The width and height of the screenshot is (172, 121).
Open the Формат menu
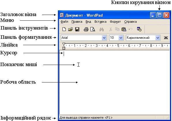tap(115, 22)
